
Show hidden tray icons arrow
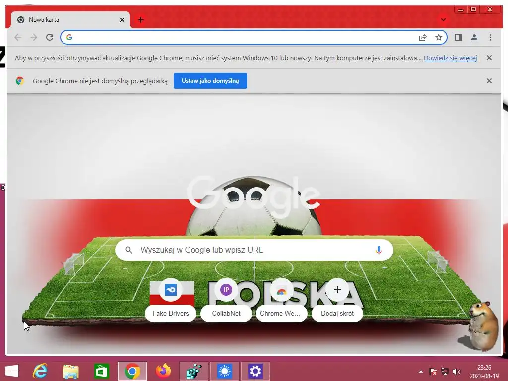click(x=421, y=372)
